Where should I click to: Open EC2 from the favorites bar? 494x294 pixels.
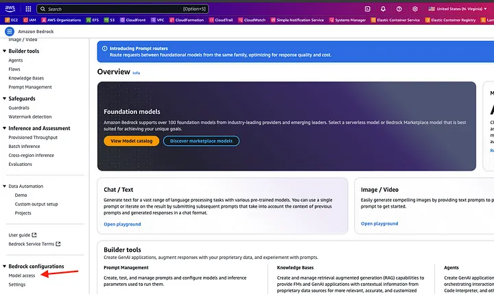pyautogui.click(x=12, y=20)
